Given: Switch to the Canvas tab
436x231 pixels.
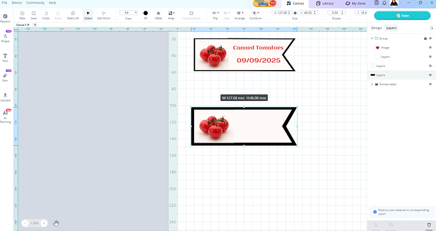Looking at the screenshot, I should point(295,3).
